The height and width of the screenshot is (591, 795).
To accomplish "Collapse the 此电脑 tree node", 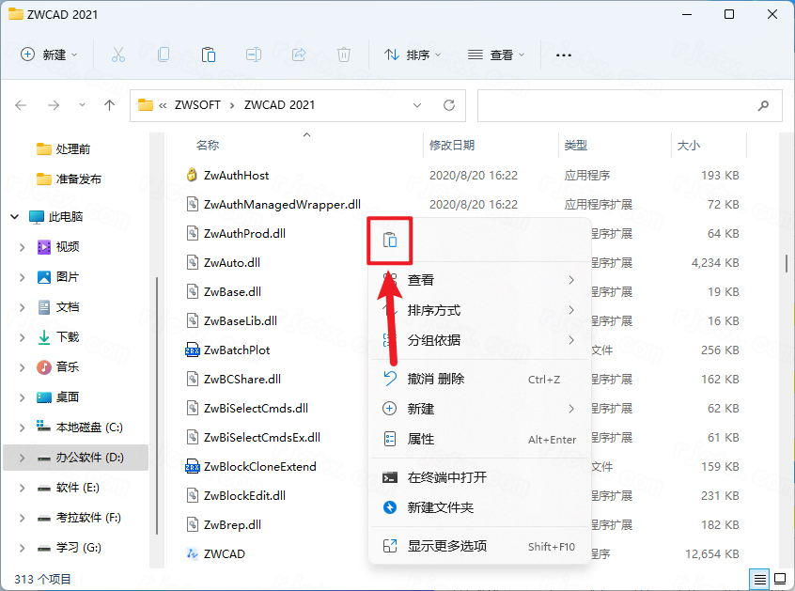I will [14, 216].
